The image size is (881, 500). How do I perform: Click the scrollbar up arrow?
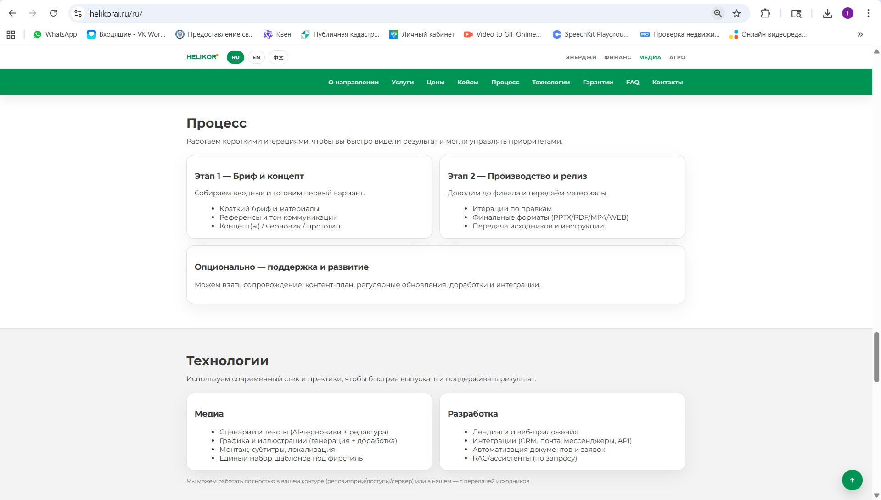(x=876, y=51)
